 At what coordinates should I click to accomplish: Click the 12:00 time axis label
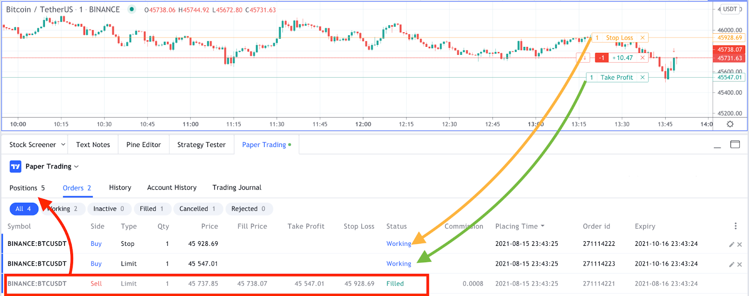coord(363,124)
